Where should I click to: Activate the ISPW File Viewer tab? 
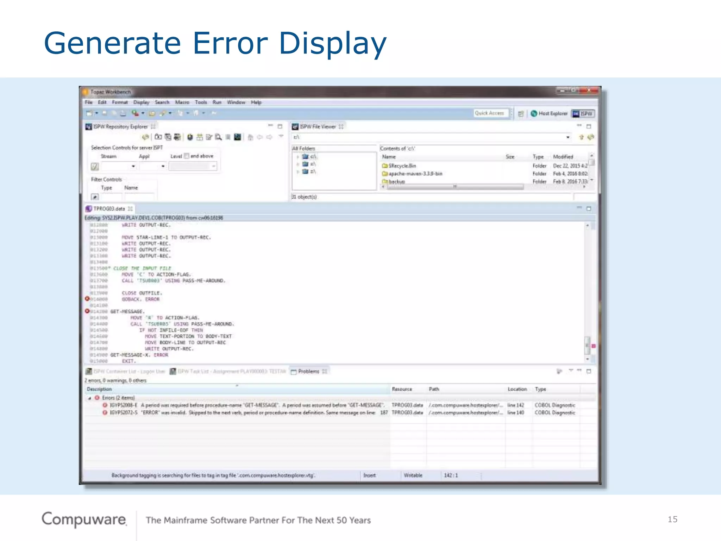(318, 126)
